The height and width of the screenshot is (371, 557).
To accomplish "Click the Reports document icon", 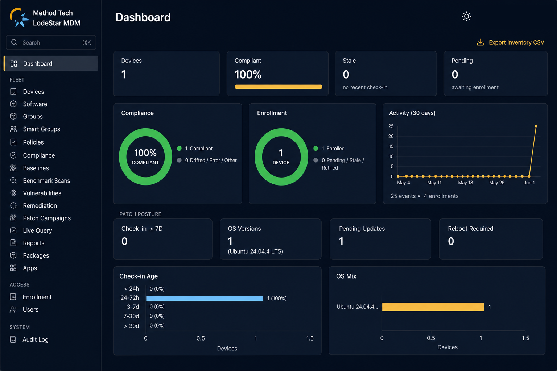I will (x=13, y=243).
